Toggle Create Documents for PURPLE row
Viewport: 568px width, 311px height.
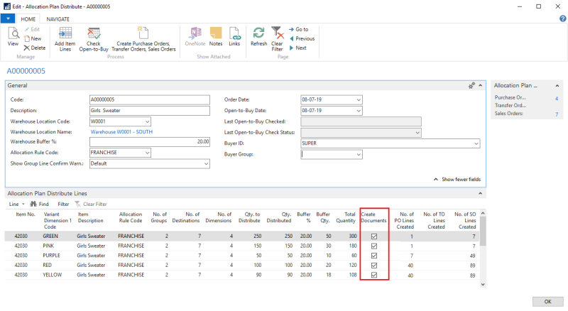pos(374,256)
